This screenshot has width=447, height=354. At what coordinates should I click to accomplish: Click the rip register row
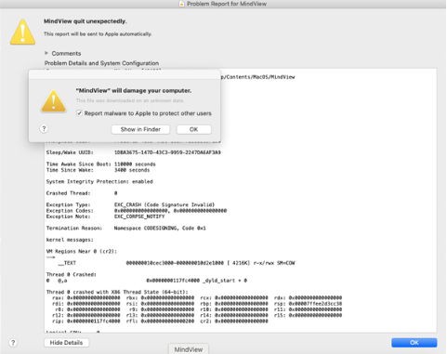(x=160, y=321)
